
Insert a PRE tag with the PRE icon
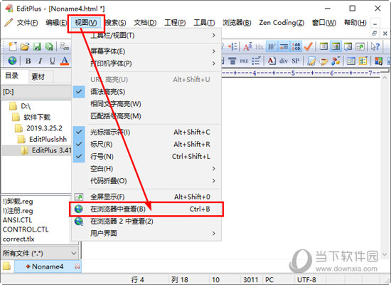point(244,61)
